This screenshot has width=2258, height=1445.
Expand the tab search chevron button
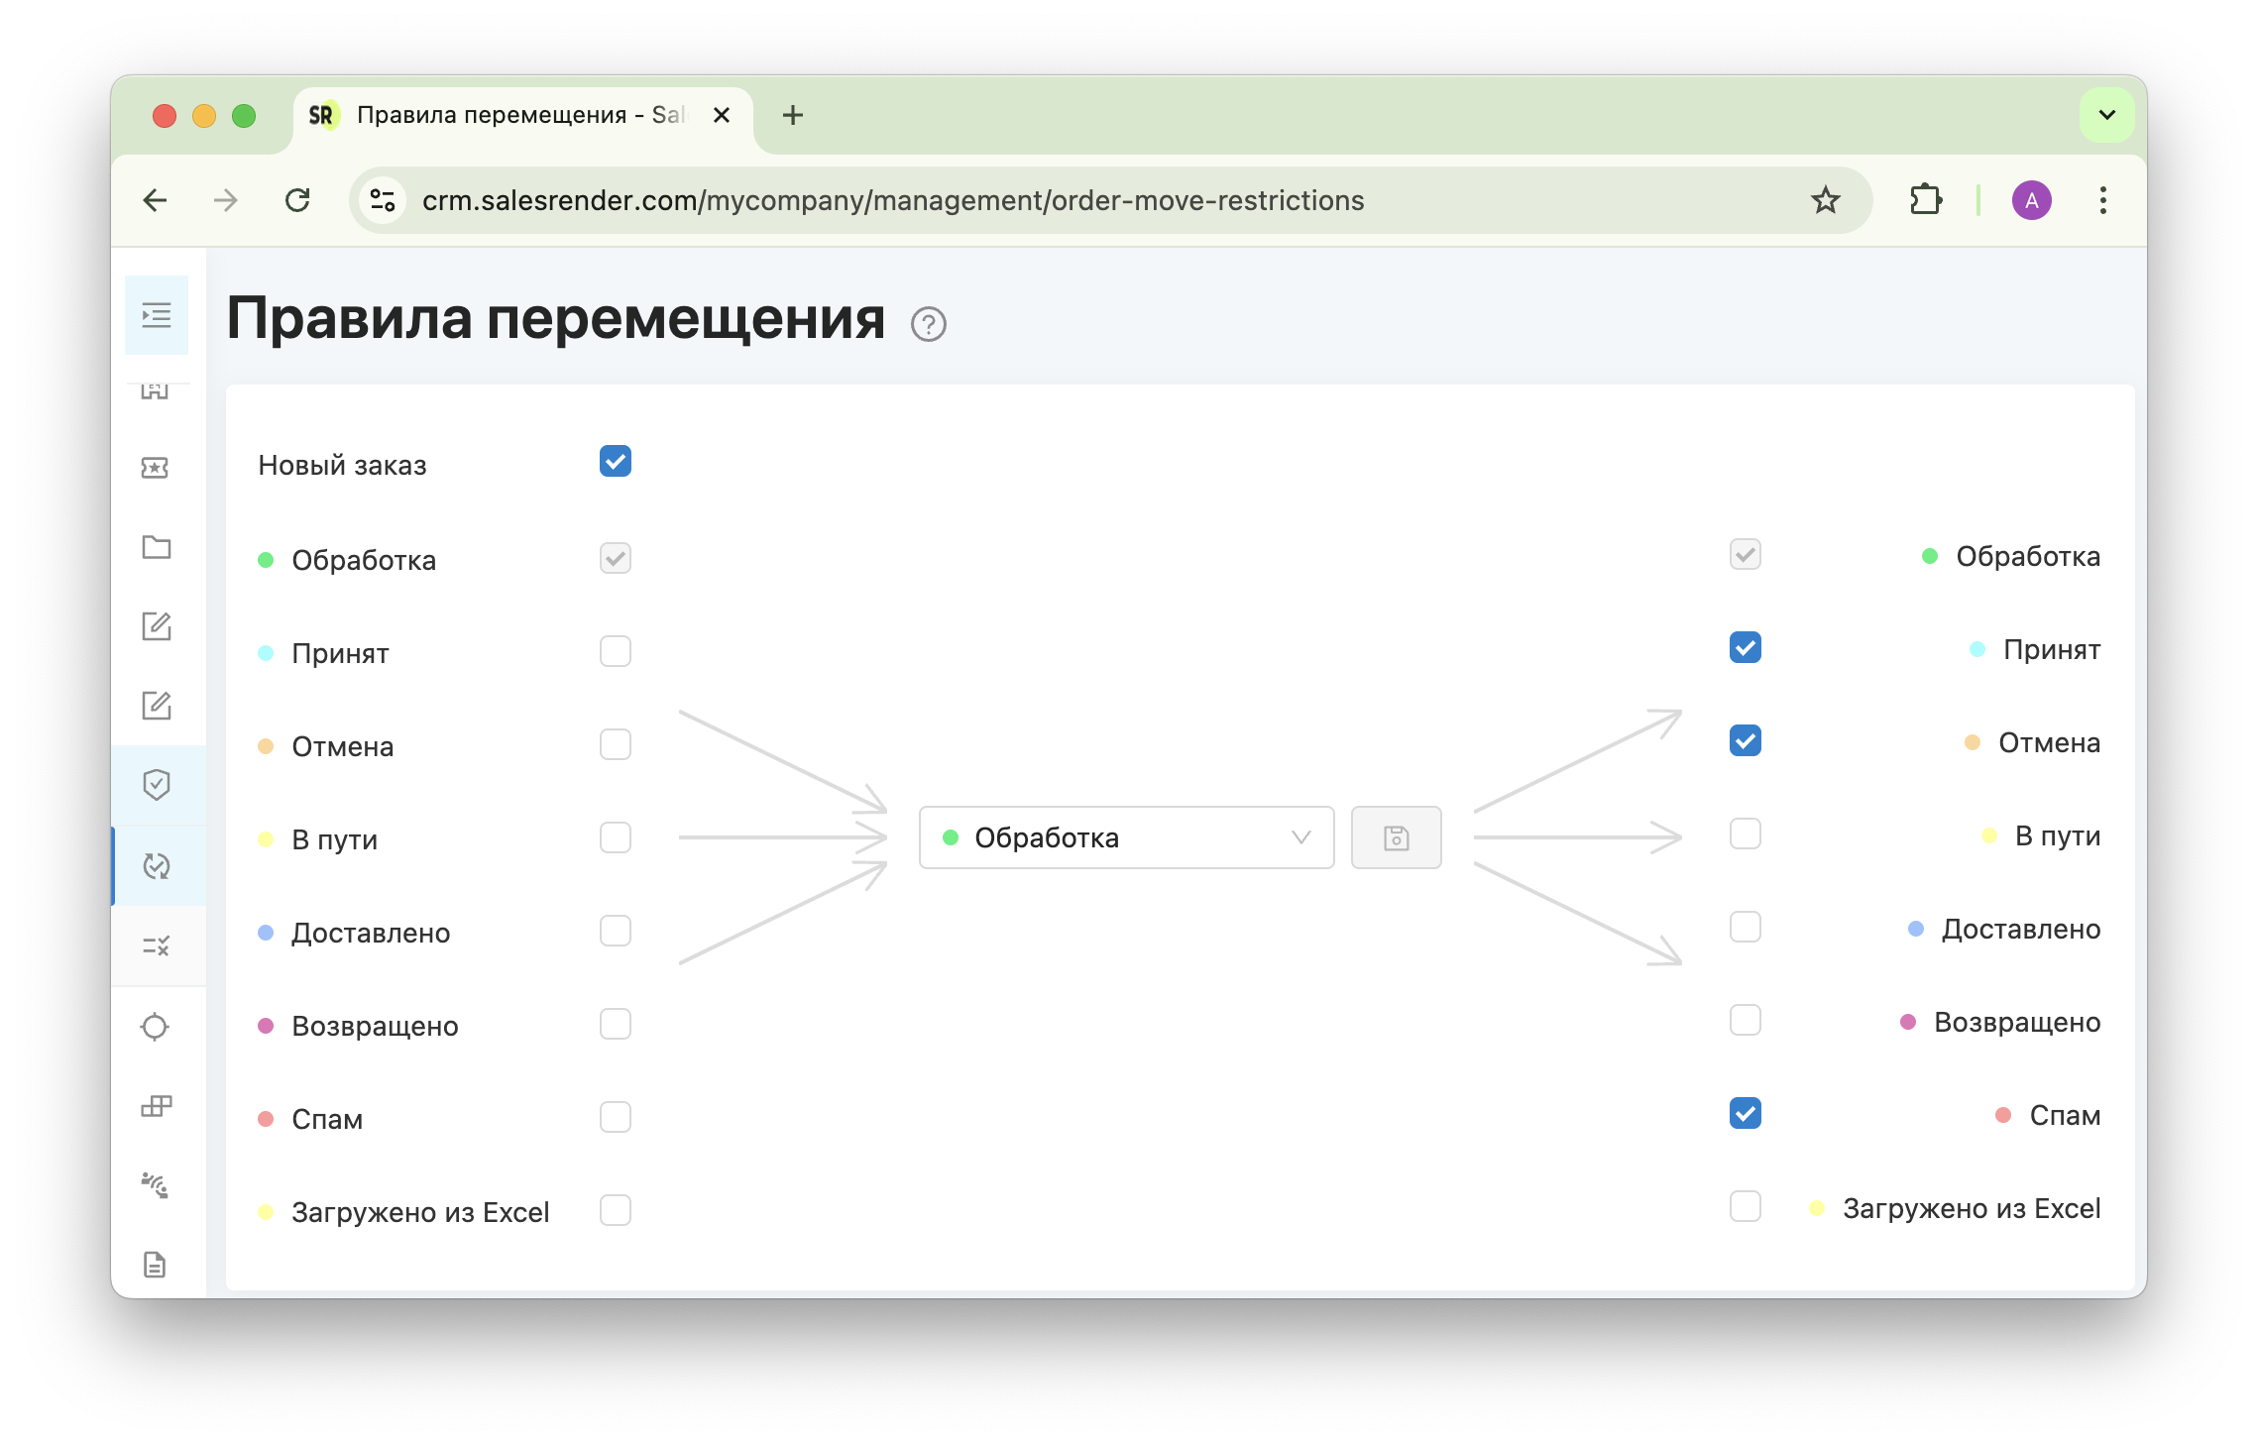coord(2106,115)
